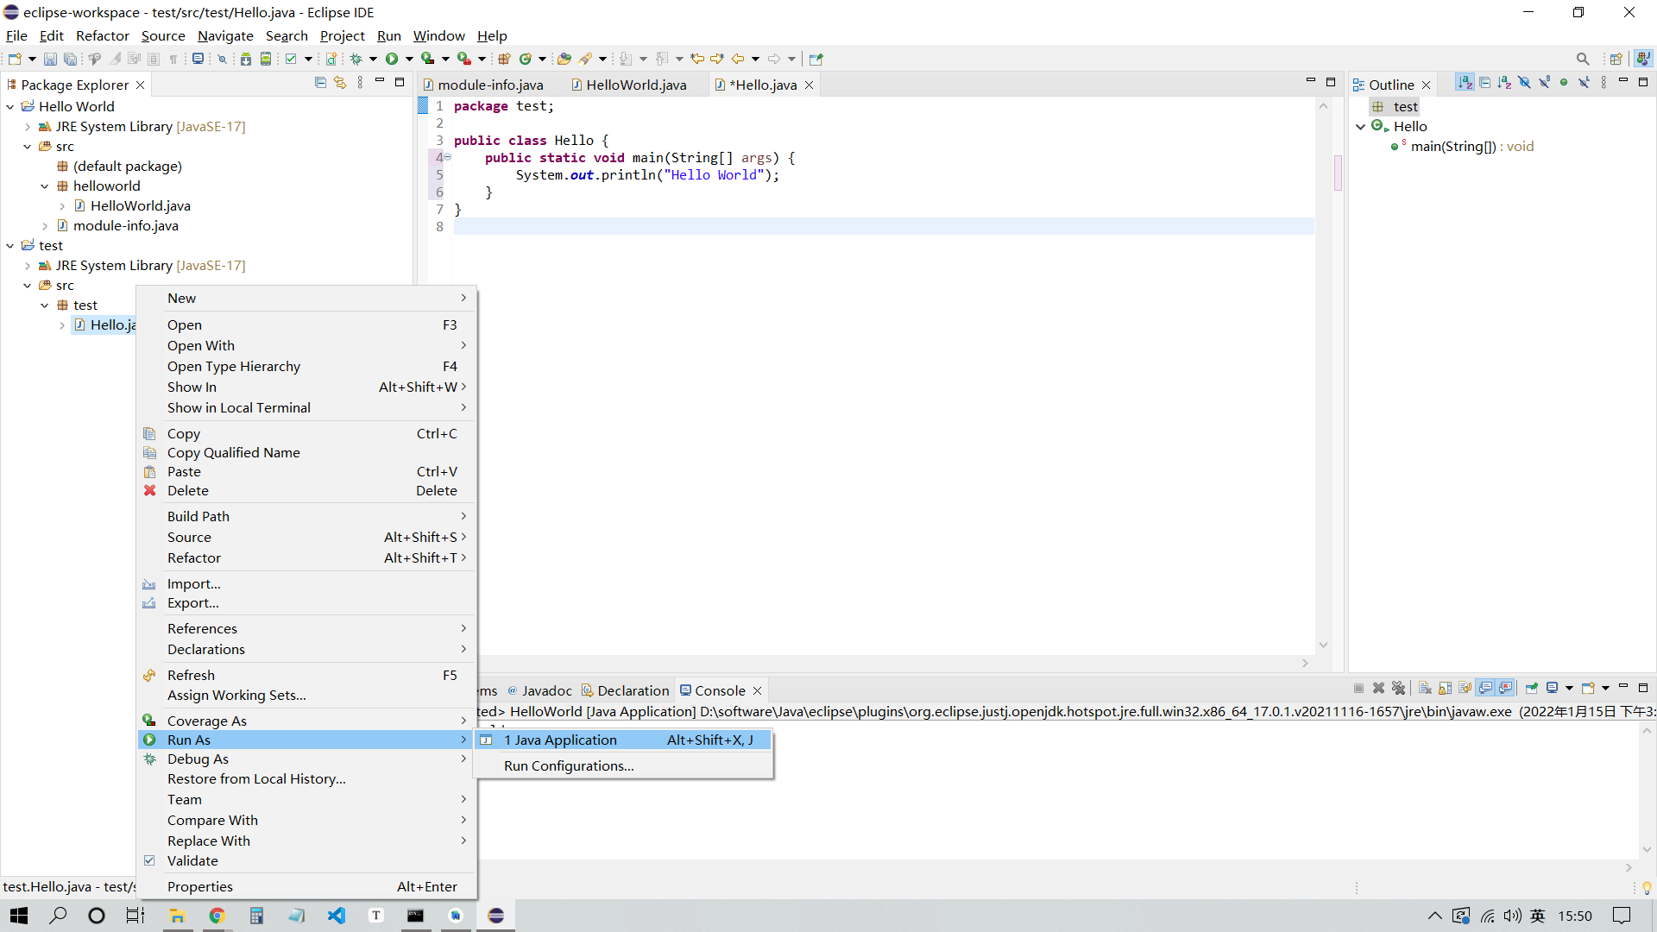Choose 1 Java Application from Run As submenu
The width and height of the screenshot is (1657, 932).
click(559, 740)
